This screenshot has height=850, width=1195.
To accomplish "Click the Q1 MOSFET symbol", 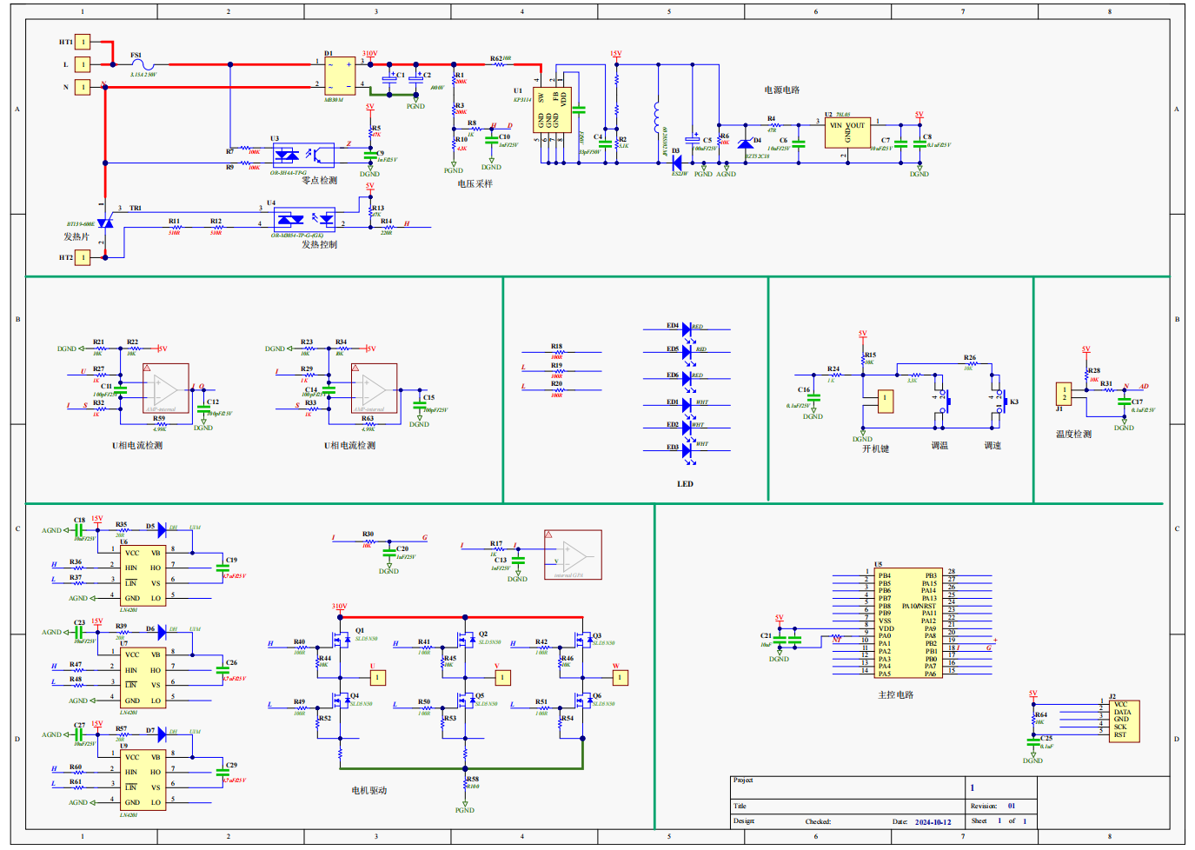I will click(x=340, y=641).
